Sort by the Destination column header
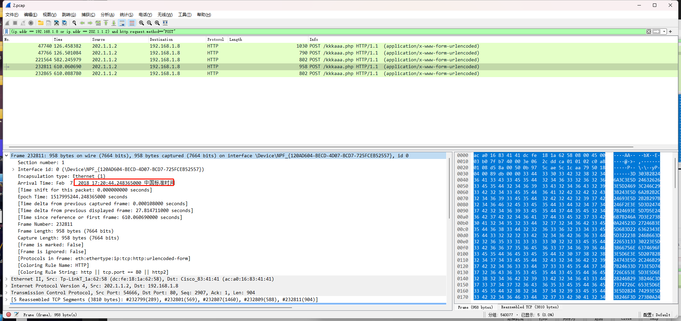 click(x=177, y=39)
